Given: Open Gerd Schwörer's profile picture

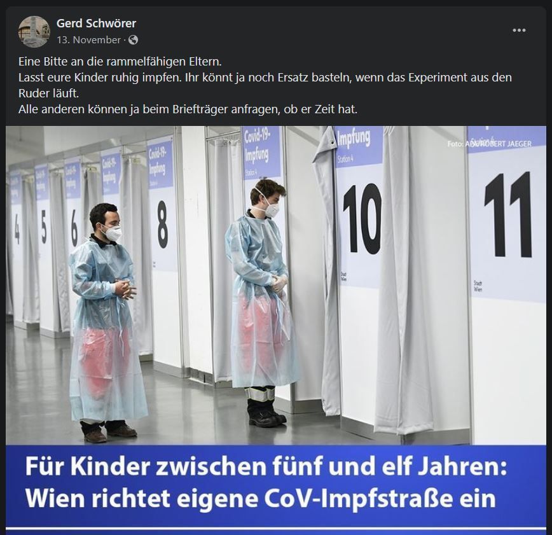Looking at the screenshot, I should coord(34,31).
